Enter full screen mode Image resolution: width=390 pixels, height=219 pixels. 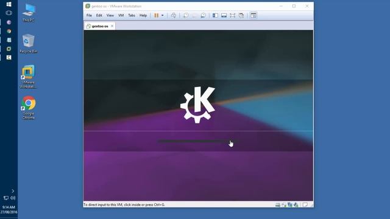point(232,15)
